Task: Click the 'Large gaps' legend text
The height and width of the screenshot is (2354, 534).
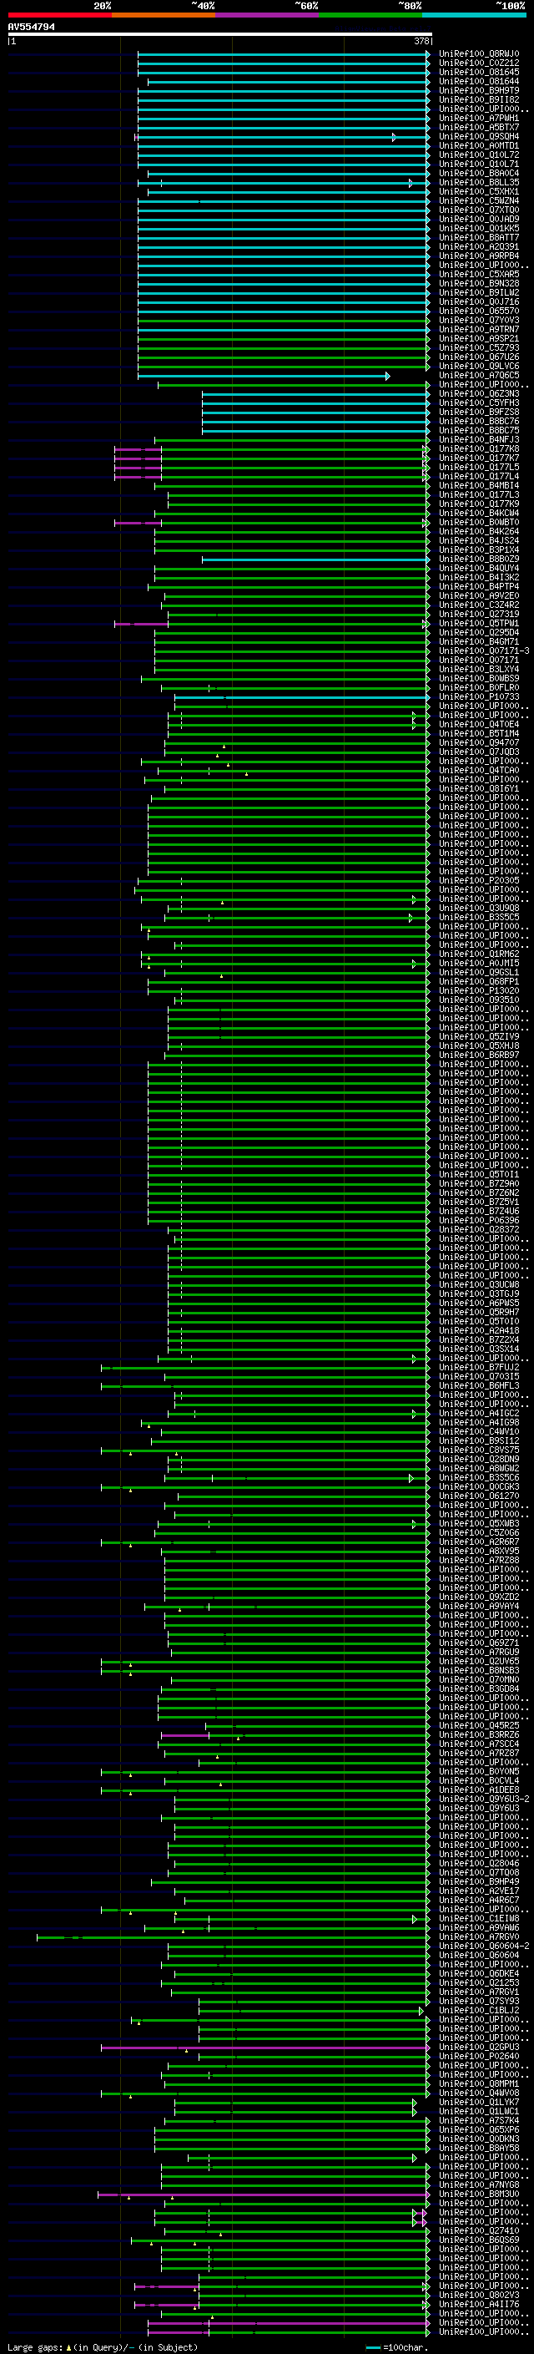Action: coord(35,2346)
